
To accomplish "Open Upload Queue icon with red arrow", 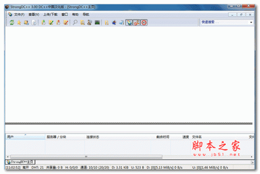I will pos(58,23).
